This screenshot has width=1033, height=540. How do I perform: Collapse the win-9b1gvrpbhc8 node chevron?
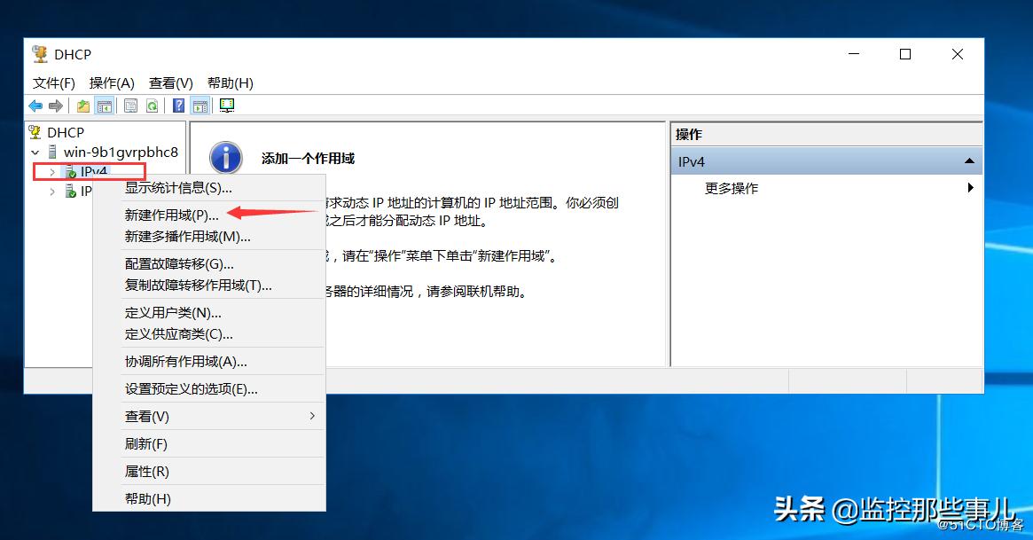tap(35, 152)
